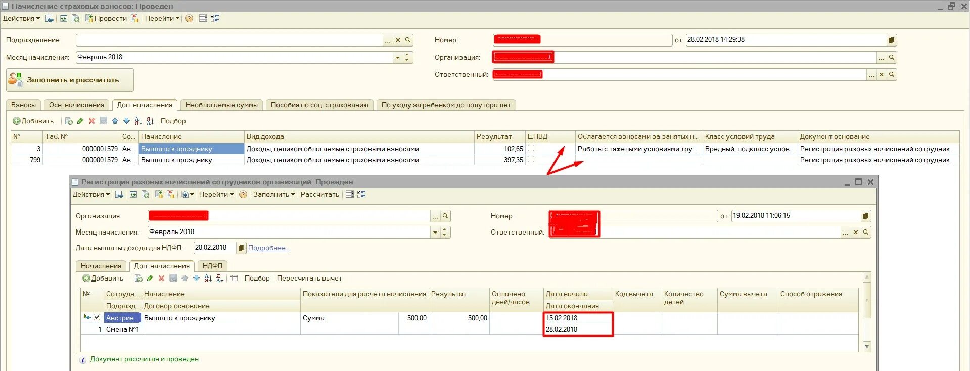
Task: Click Подбор in the contributions table toolbar
Action: click(x=173, y=121)
